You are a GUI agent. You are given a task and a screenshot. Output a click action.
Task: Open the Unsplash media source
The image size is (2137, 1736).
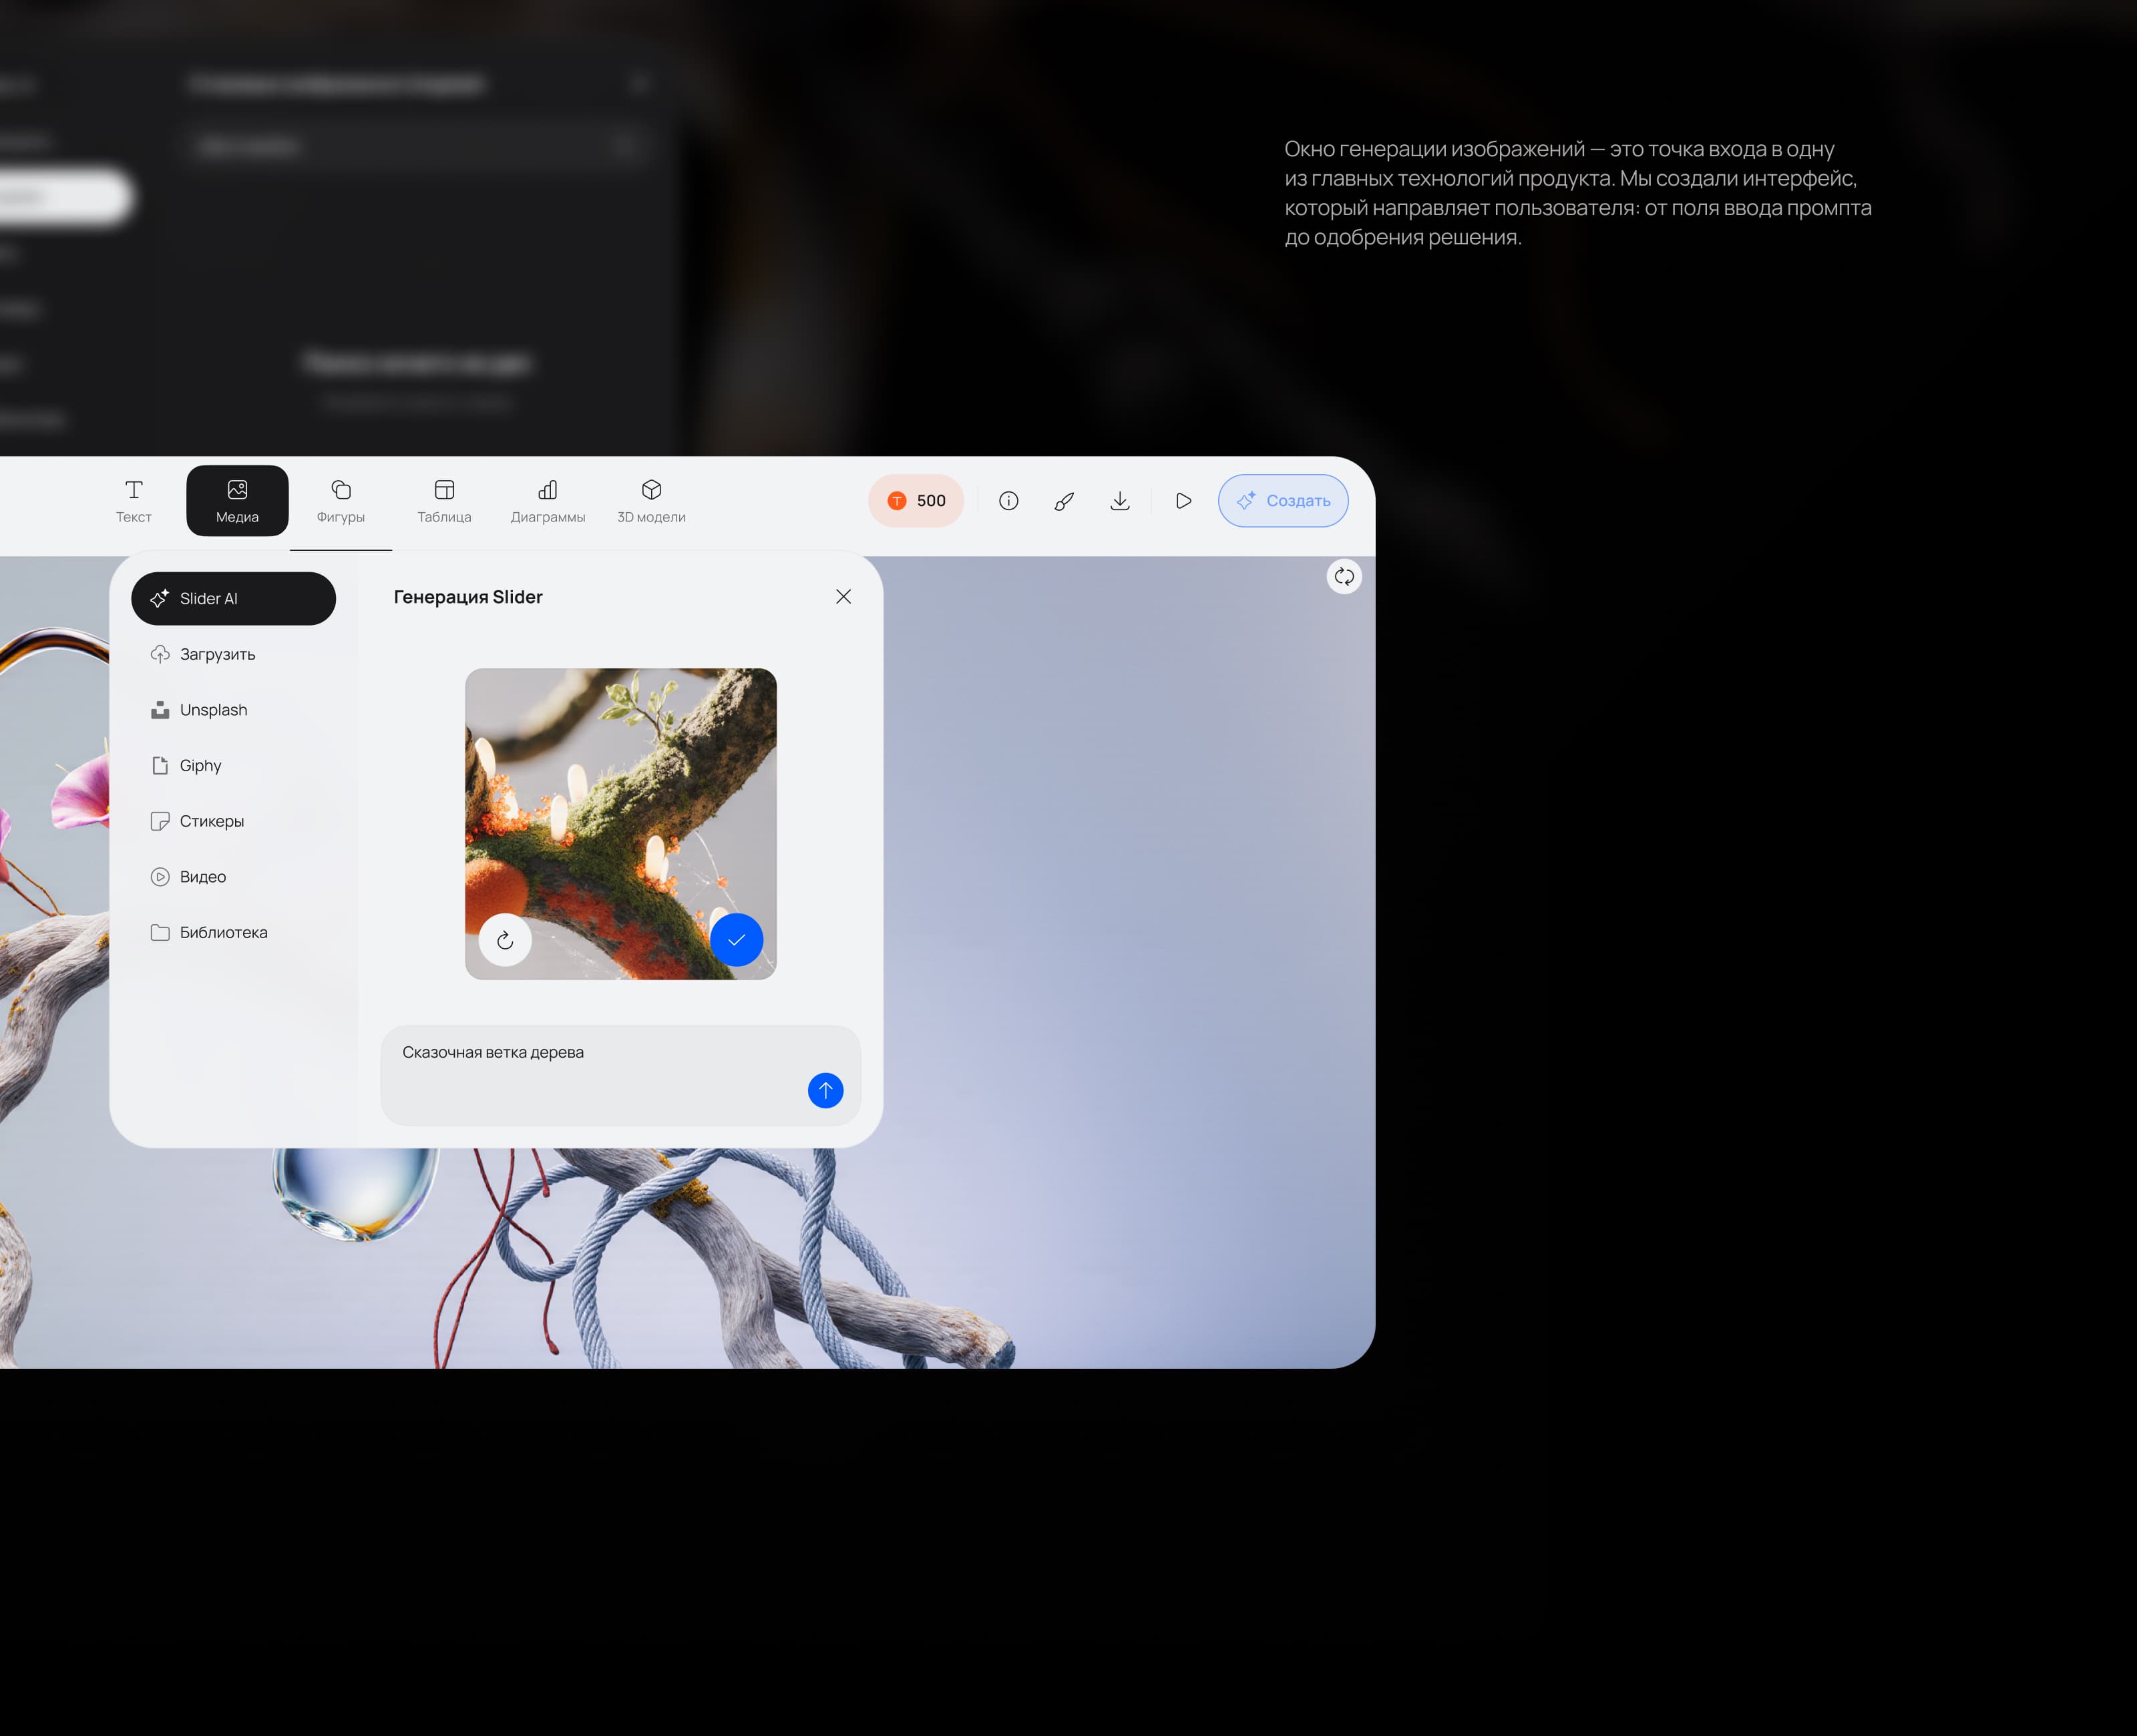pyautogui.click(x=213, y=710)
